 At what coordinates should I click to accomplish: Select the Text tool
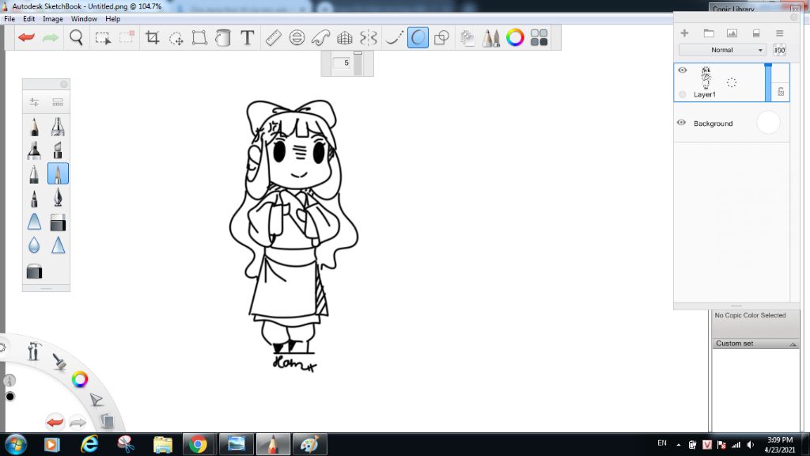(x=248, y=38)
